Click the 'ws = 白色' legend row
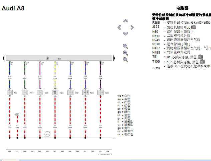Viewport: 211px width, 161px height. coord(124,96)
